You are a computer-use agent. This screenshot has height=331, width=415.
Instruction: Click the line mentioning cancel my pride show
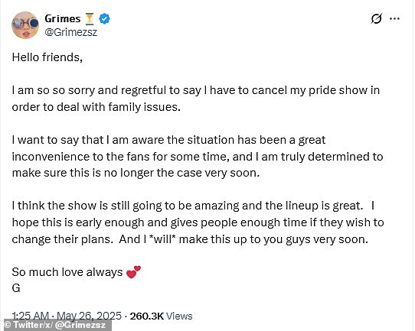[196, 90]
